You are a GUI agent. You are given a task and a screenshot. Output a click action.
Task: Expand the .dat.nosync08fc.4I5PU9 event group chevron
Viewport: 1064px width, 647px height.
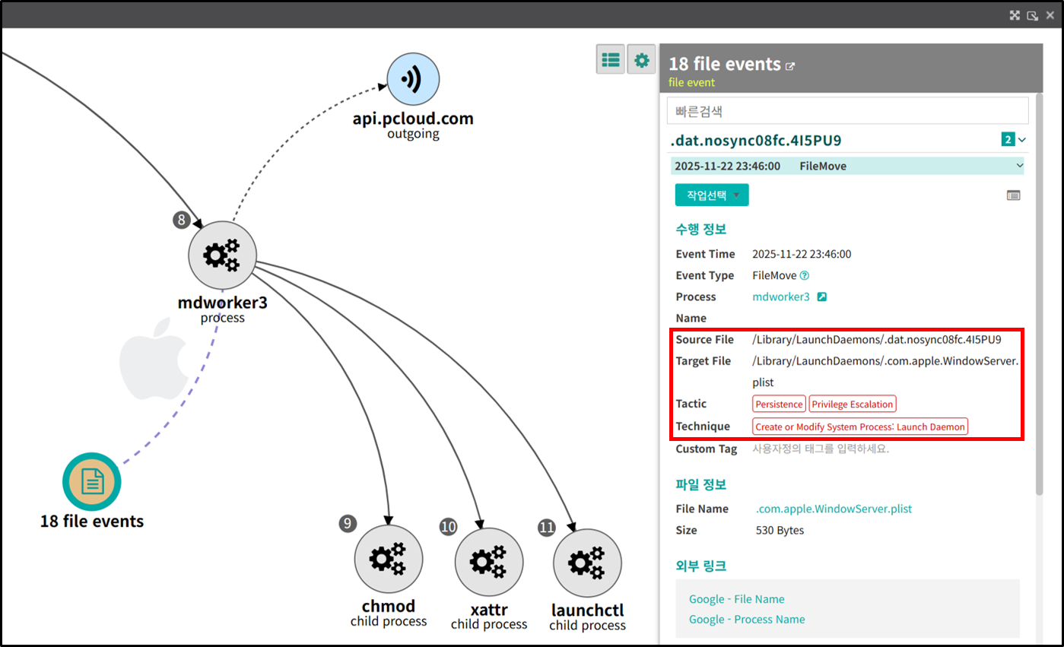(x=1021, y=140)
